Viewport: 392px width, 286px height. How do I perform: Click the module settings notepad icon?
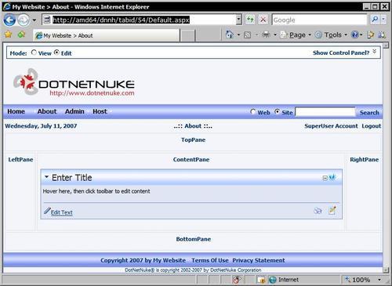click(x=332, y=210)
